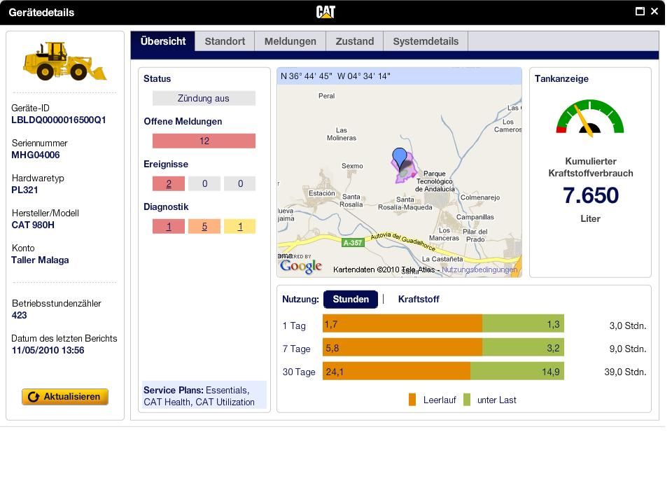Click the orange 1,7 bar for 1 Tag
Image resolution: width=672 pixels, height=504 pixels.
(402, 323)
